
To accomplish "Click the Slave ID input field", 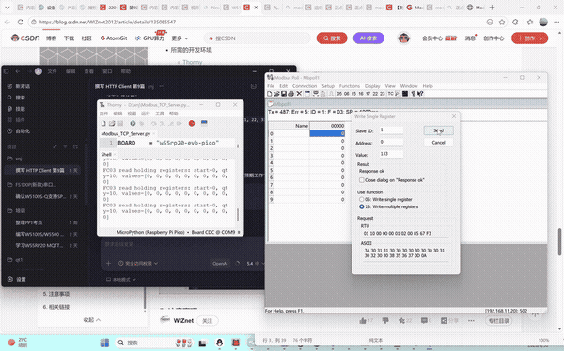I will [391, 130].
